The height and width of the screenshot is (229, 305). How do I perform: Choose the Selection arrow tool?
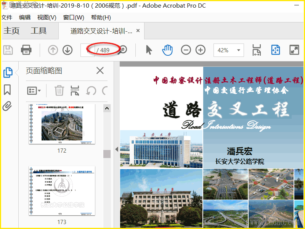click(x=149, y=50)
